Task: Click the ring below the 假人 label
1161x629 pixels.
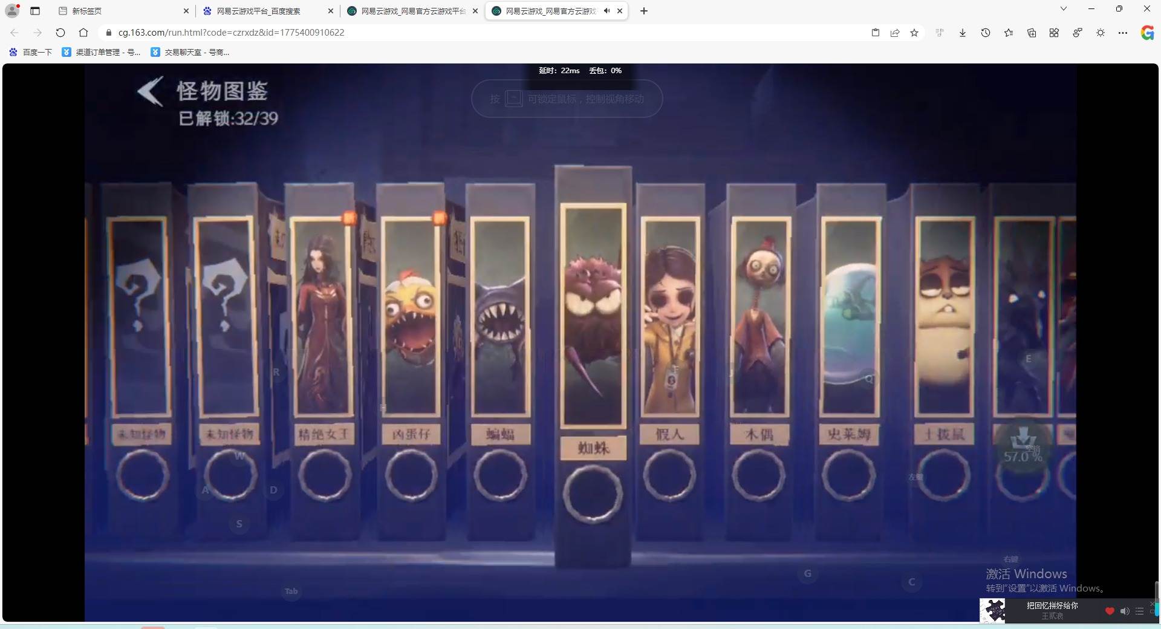Action: tap(669, 475)
